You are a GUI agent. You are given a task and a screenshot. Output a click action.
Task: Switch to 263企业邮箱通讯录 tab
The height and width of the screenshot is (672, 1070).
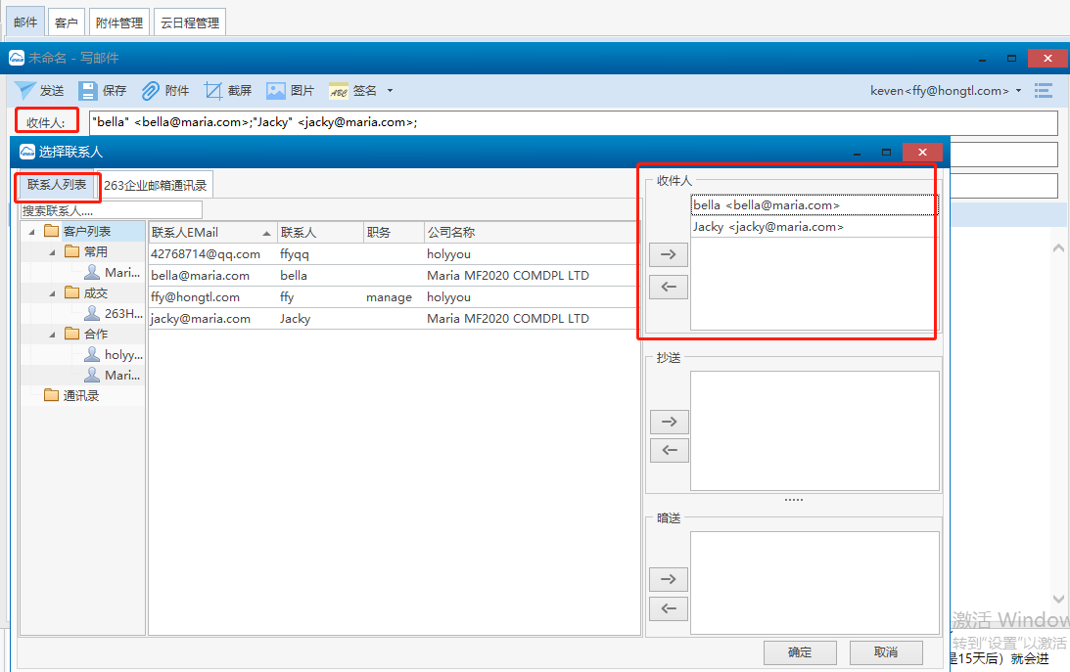click(155, 185)
